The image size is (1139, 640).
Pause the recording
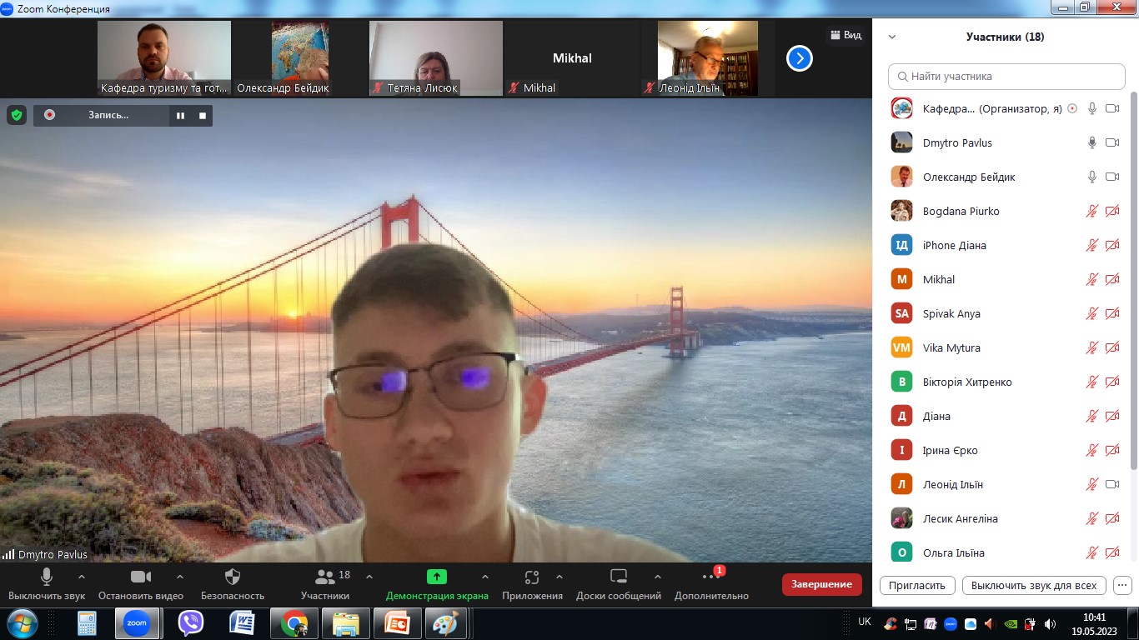click(x=180, y=116)
